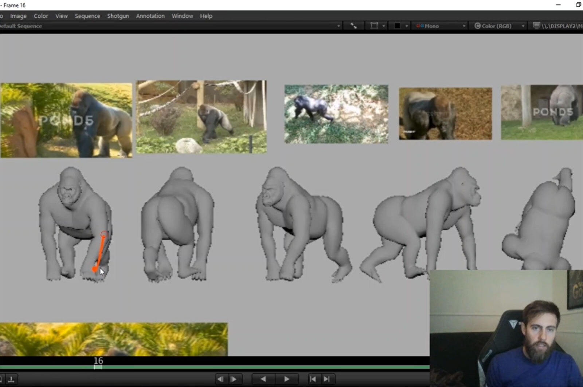Jump to the next marker
The width and height of the screenshot is (583, 387).
(x=327, y=379)
